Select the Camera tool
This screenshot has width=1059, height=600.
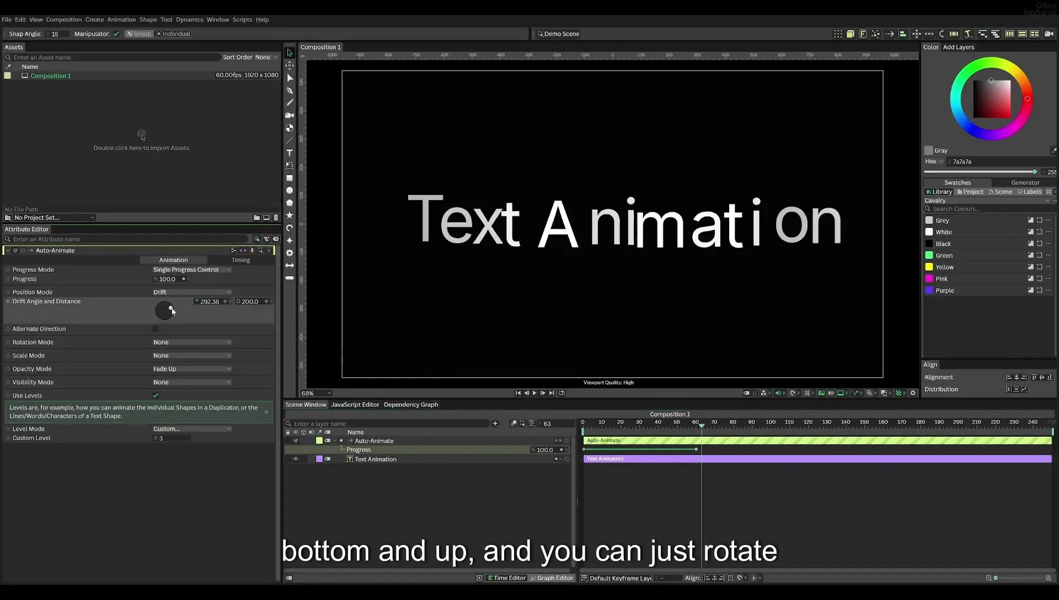pyautogui.click(x=290, y=115)
